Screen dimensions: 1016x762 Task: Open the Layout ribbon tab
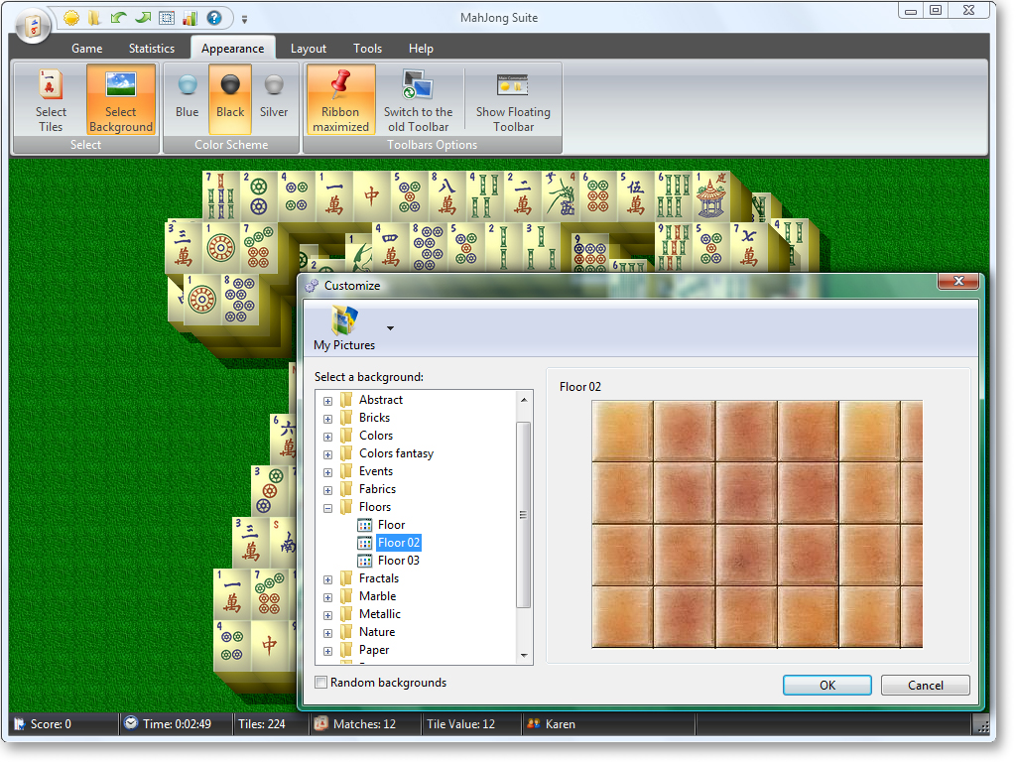[x=309, y=49]
